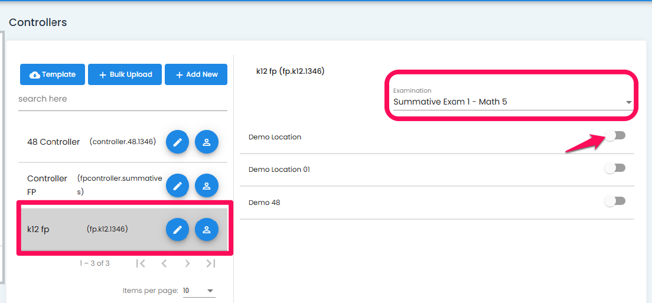
Task: Switch on Demo 48 location
Action: tap(615, 201)
